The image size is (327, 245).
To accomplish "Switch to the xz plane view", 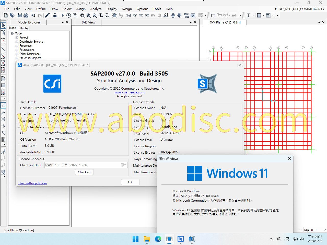I will (141, 15).
